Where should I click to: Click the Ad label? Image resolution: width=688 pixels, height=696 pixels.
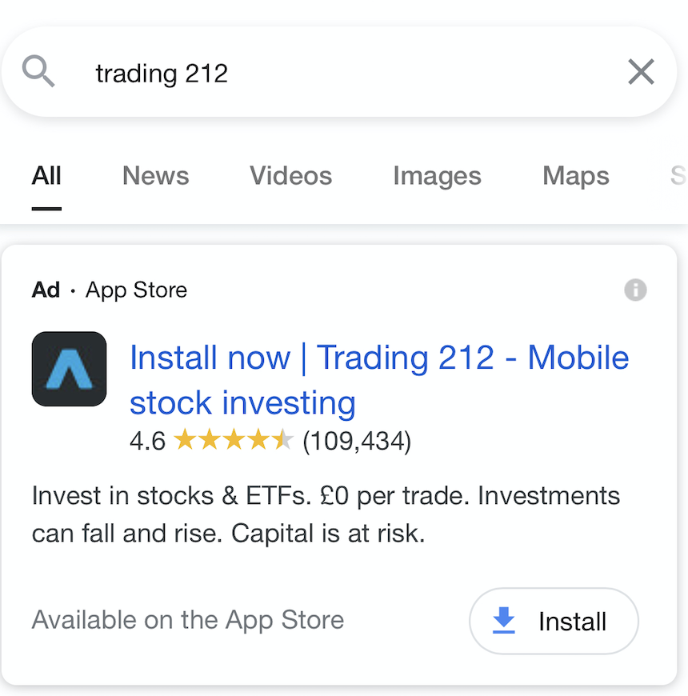pos(46,290)
